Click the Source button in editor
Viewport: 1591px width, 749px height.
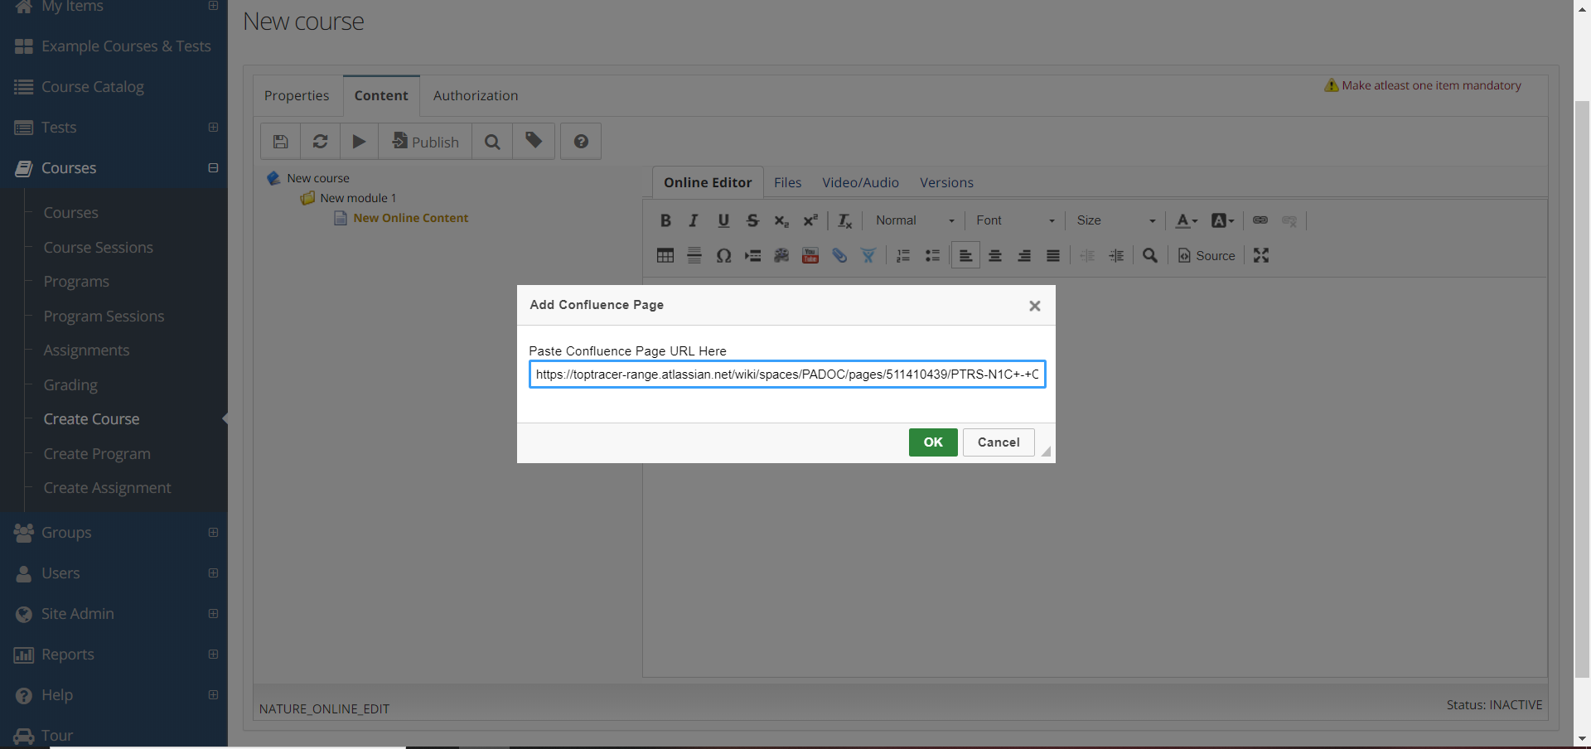1207,255
